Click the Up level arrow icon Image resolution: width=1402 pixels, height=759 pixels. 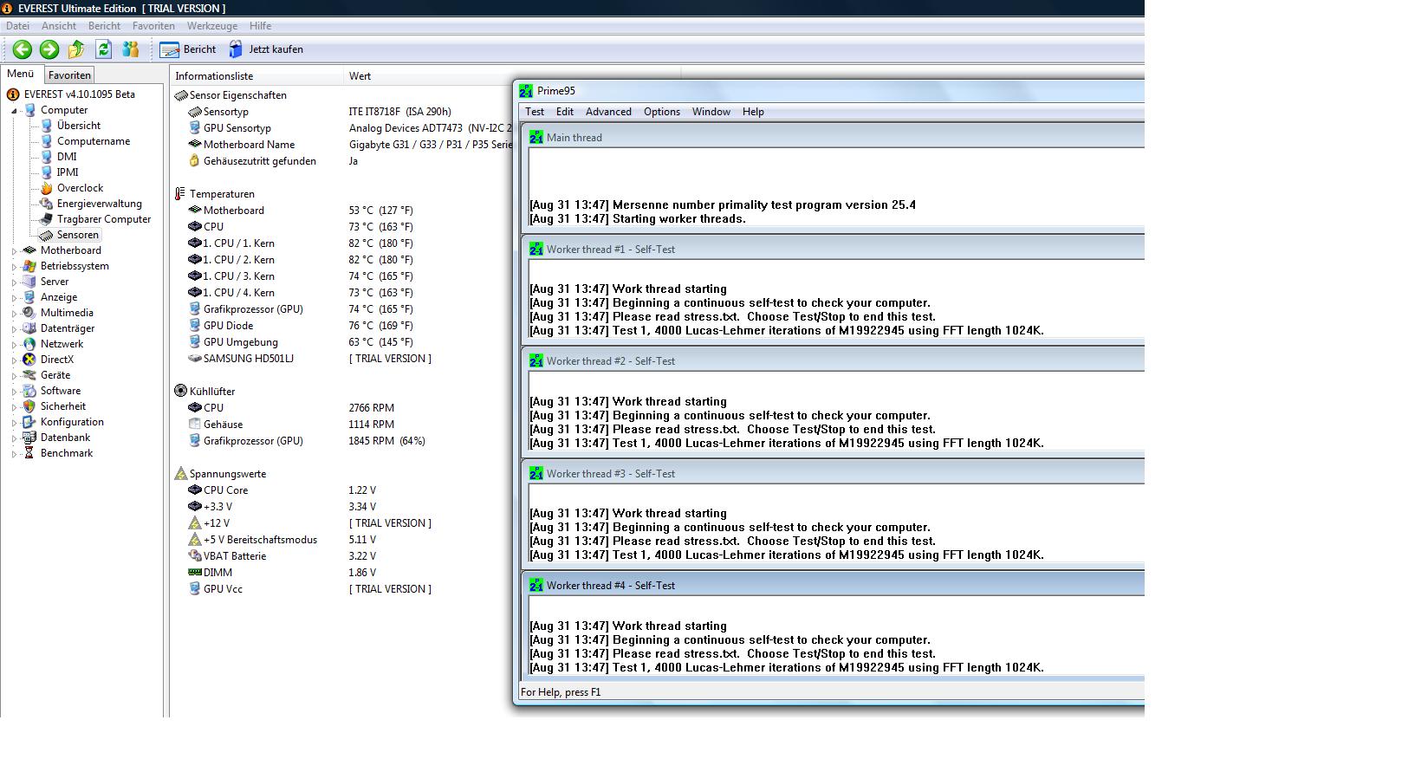76,49
